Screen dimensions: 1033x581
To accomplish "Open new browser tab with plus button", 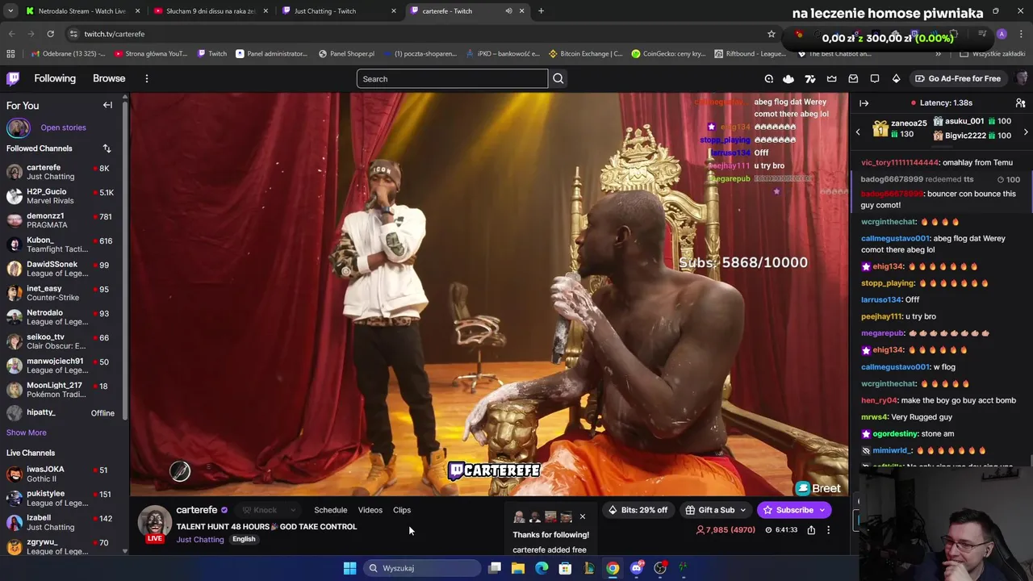I will pyautogui.click(x=541, y=11).
